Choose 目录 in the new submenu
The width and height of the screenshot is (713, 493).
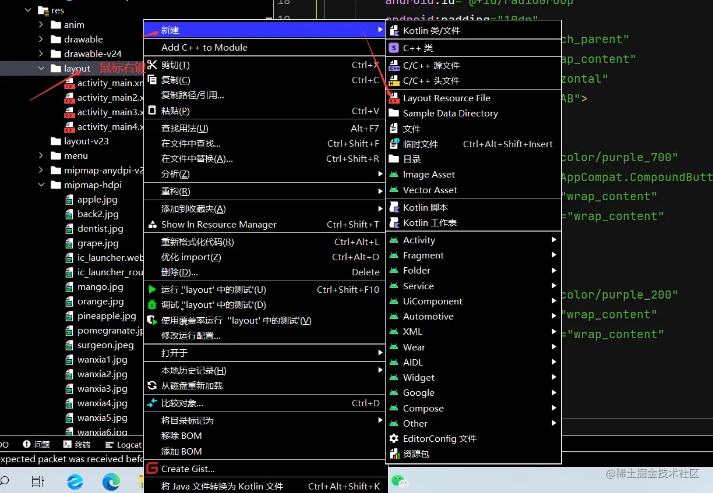pos(473,158)
